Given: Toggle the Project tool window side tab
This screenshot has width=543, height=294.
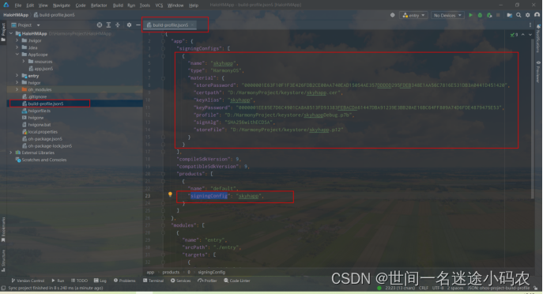Looking at the screenshot, I should point(3,32).
